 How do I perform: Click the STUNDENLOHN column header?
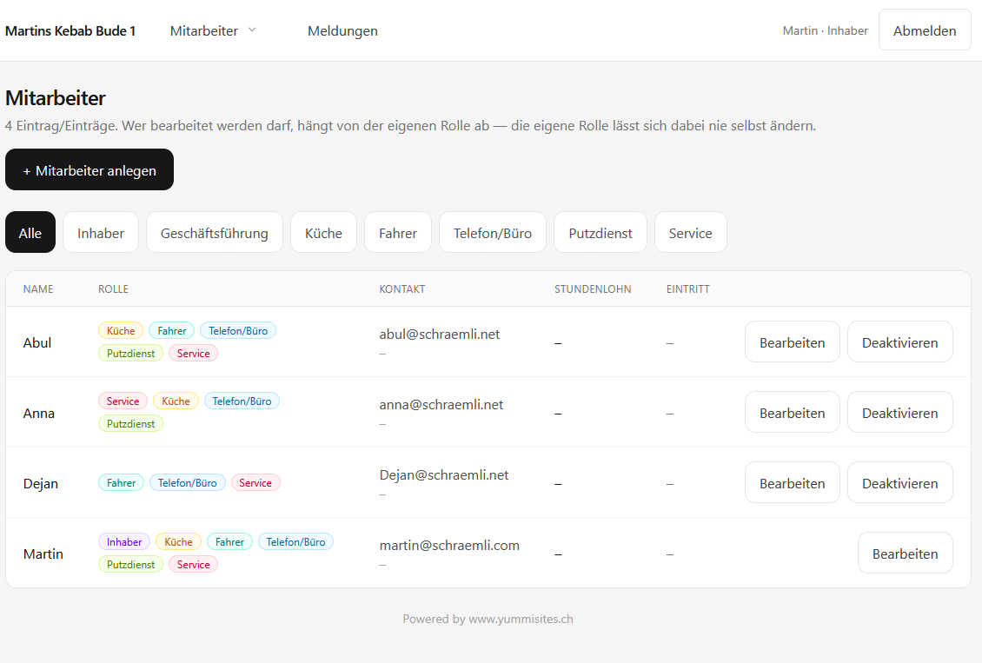(x=593, y=288)
